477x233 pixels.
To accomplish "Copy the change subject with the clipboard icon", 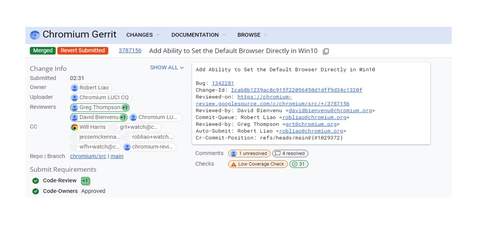I will [326, 51].
